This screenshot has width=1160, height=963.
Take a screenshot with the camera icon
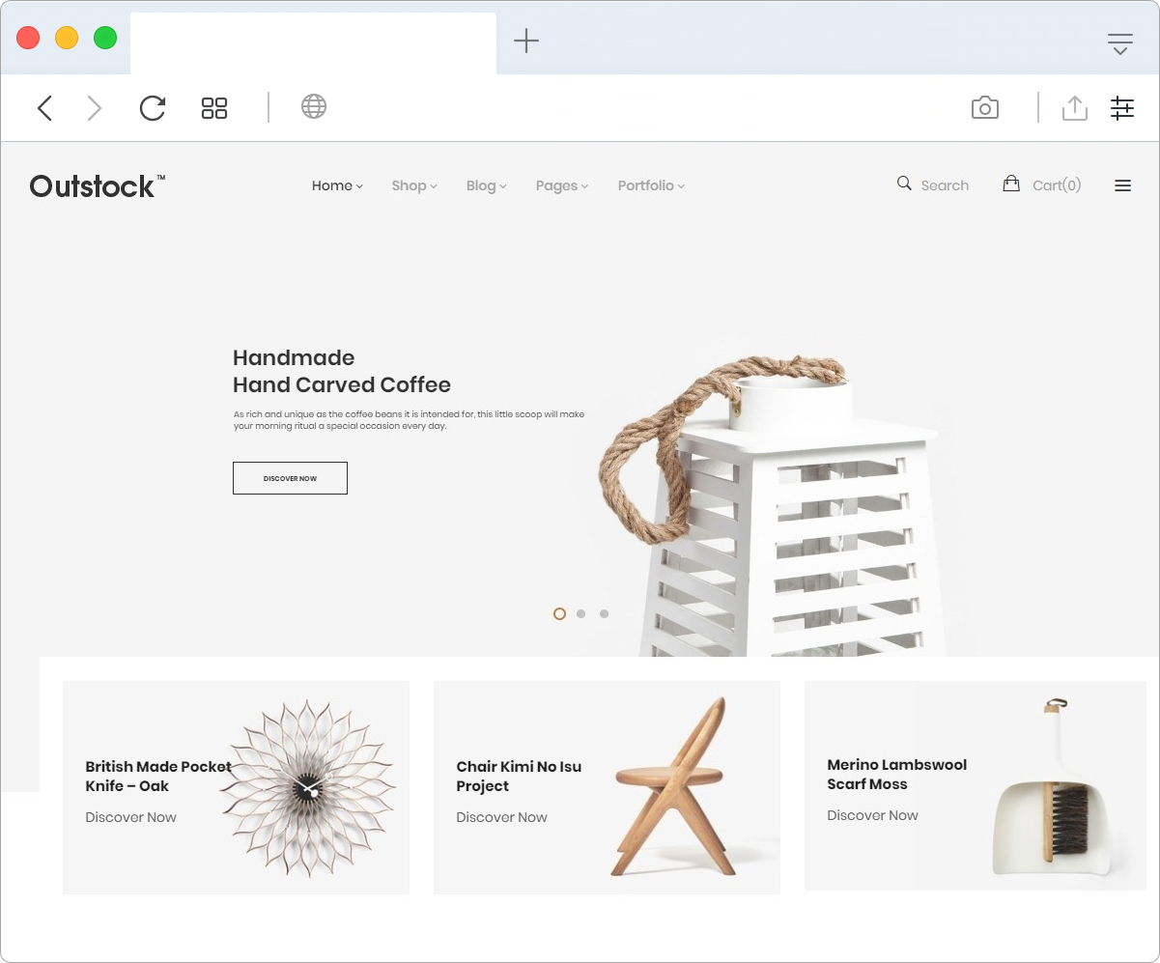point(984,107)
